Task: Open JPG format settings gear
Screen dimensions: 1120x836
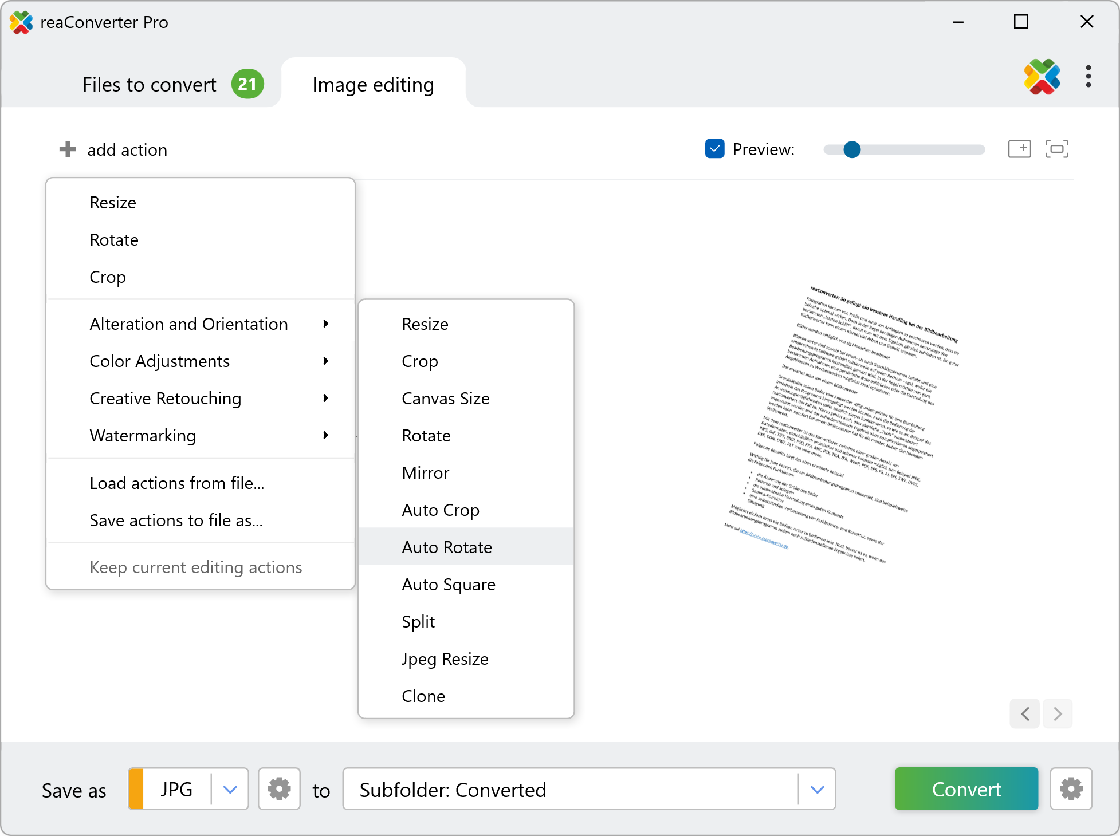Action: 279,789
